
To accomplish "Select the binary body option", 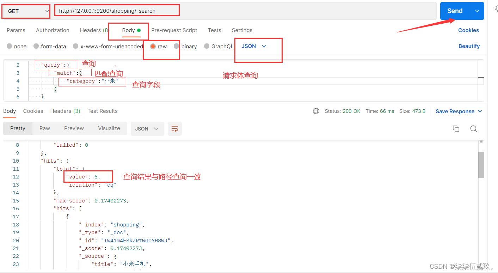I will click(x=185, y=46).
